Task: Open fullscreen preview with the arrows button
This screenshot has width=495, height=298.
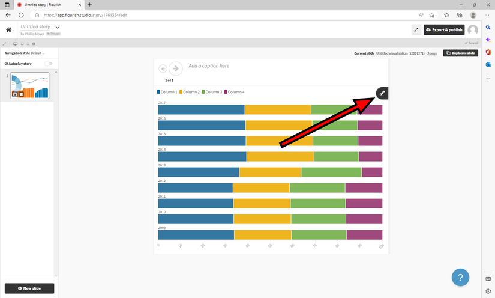Action: click(416, 29)
